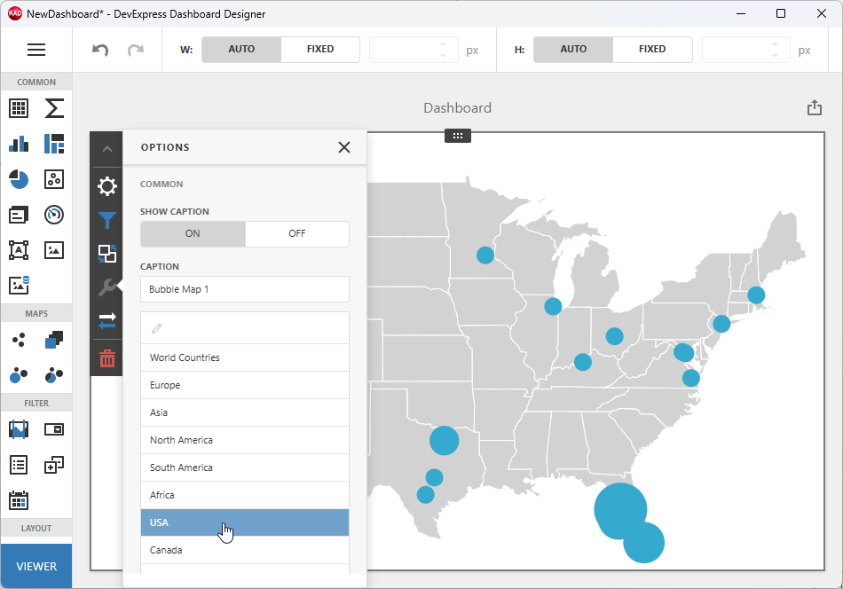
Task: Collapse the Options toolbar with the chevron
Action: [x=106, y=148]
